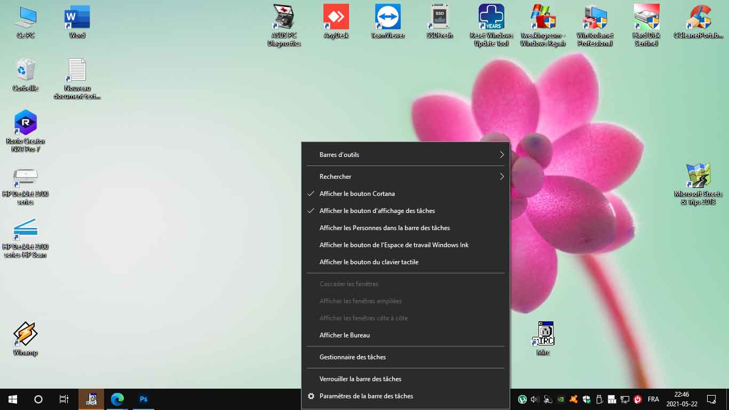Viewport: 729px width, 410px height.
Task: Select the Winamp desktop shortcut
Action: [x=26, y=339]
